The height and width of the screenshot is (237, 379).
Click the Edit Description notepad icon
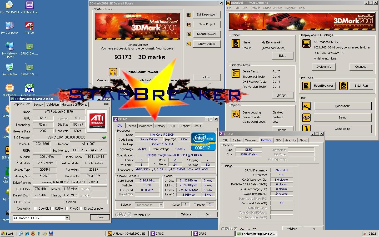(189, 15)
